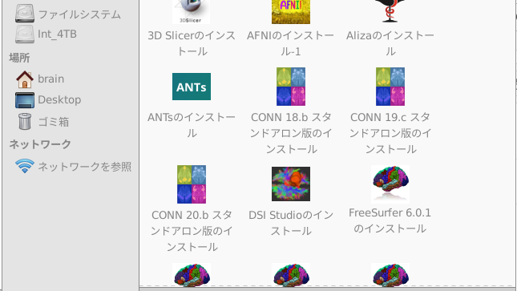Click ネットワークを参照 to browse network
Screen dimensions: 517x291
click(74, 166)
